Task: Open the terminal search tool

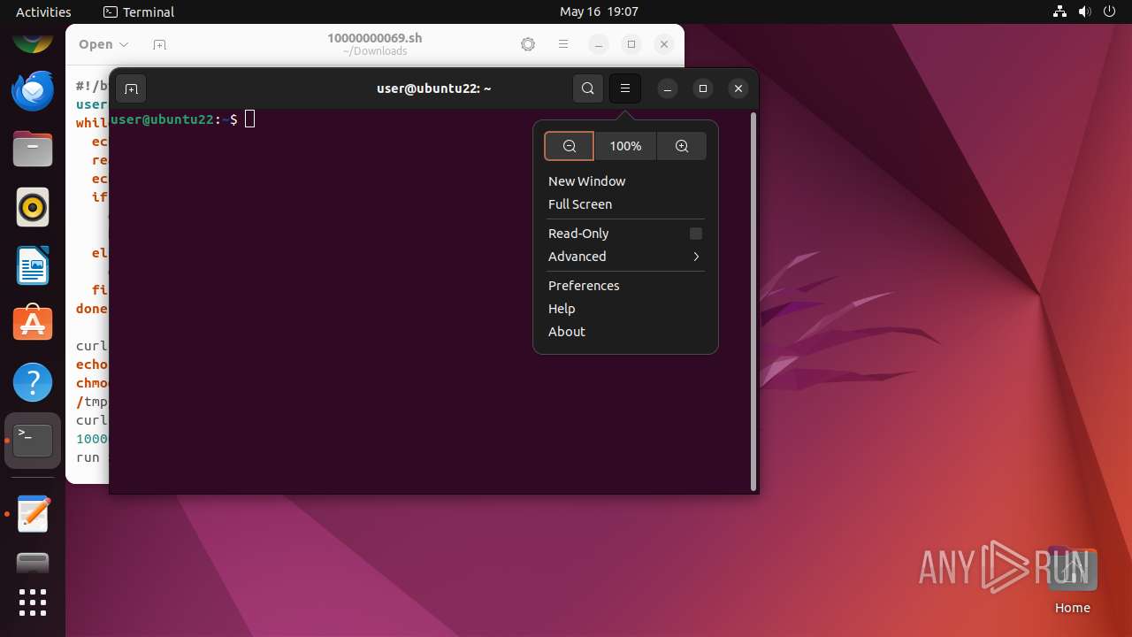Action: (588, 88)
